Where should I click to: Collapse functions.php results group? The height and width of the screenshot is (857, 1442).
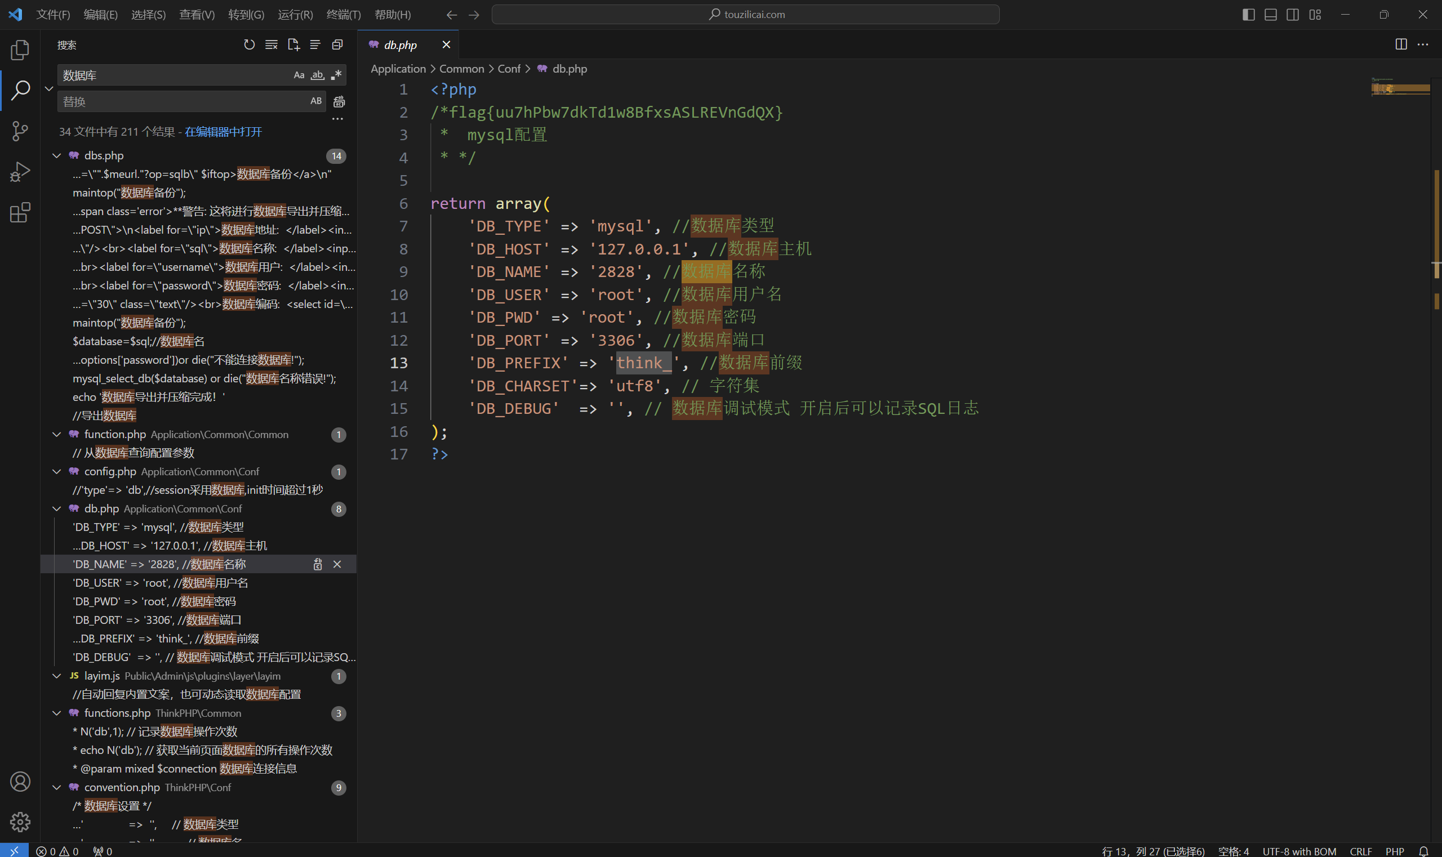(57, 713)
